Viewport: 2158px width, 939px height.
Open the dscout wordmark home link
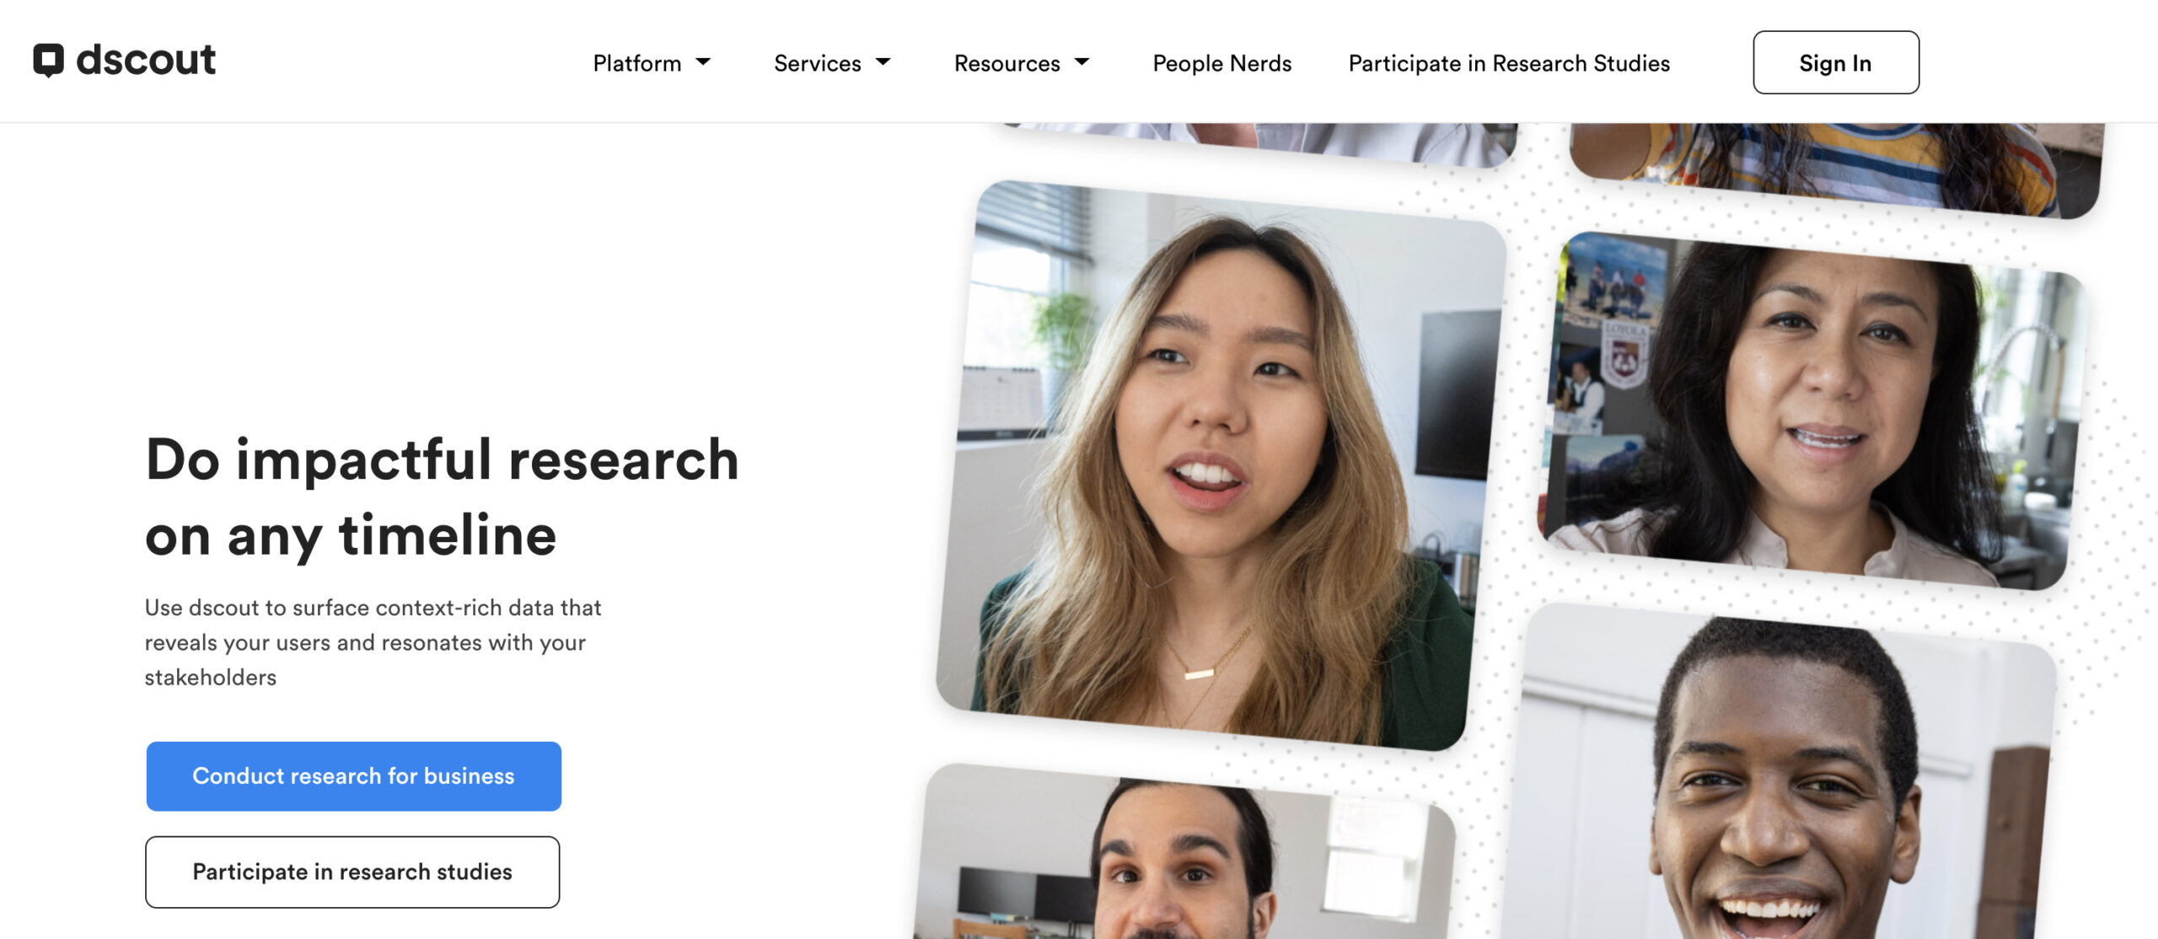146,60
